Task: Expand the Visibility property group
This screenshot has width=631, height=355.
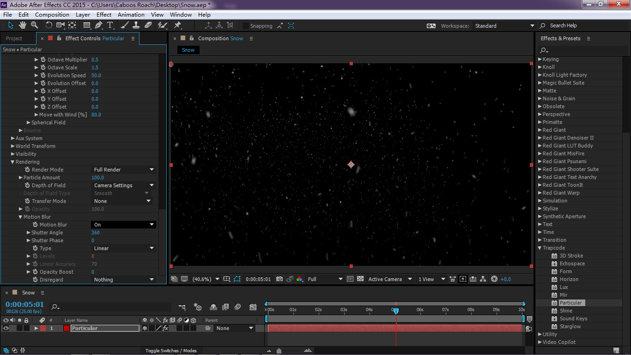Action: 13,154
